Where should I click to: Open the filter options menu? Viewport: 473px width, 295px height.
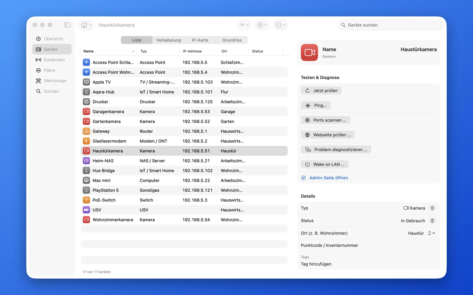[262, 25]
